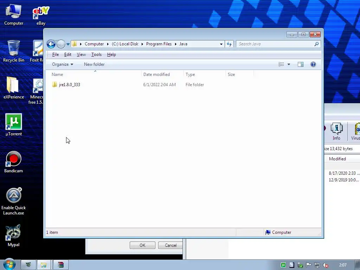This screenshot has width=360, height=270.
Task: Open the Edit menu
Action: tap(68, 54)
